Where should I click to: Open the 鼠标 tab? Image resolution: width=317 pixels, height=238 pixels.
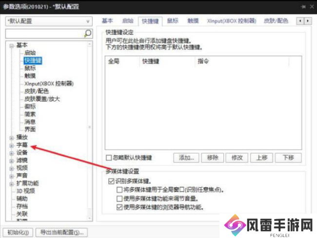click(173, 20)
